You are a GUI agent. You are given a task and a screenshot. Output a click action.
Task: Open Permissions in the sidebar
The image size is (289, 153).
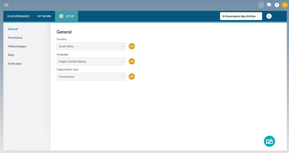coord(15,38)
